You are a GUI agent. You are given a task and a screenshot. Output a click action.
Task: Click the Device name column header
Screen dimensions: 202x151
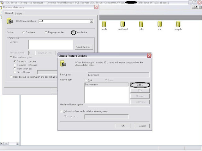click(106, 85)
